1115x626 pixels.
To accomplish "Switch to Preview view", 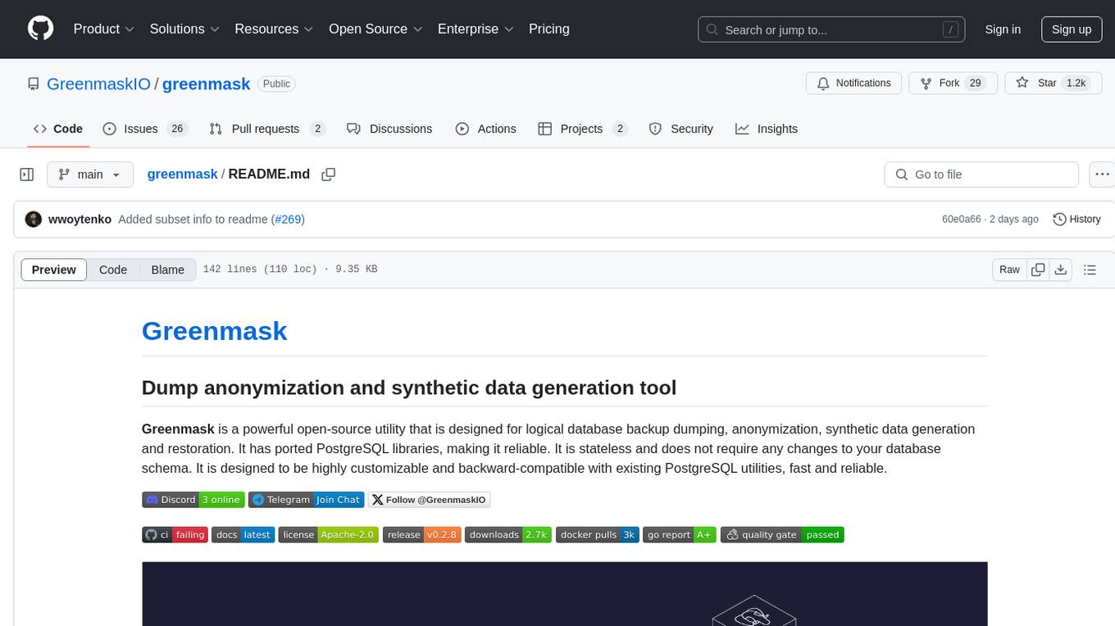I will tap(54, 270).
